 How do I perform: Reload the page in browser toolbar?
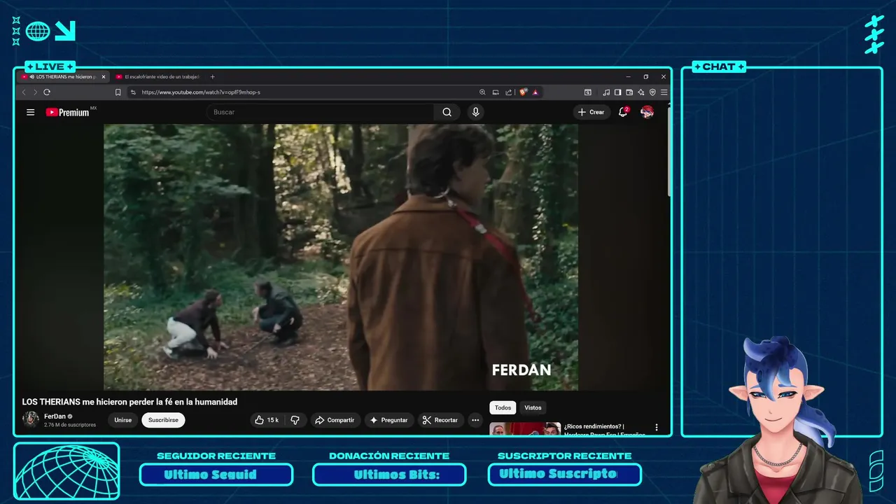47,92
